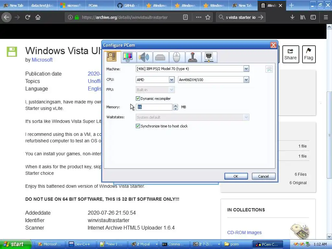
Task: Switch to Mypal taskbar group
Action: point(143,244)
